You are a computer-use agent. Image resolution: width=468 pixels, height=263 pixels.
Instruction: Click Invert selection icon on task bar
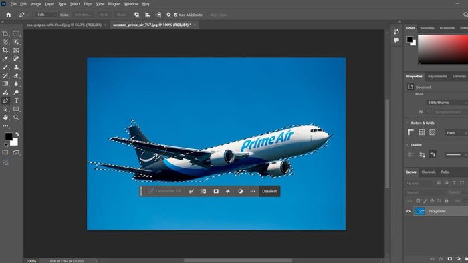pyautogui.click(x=203, y=191)
